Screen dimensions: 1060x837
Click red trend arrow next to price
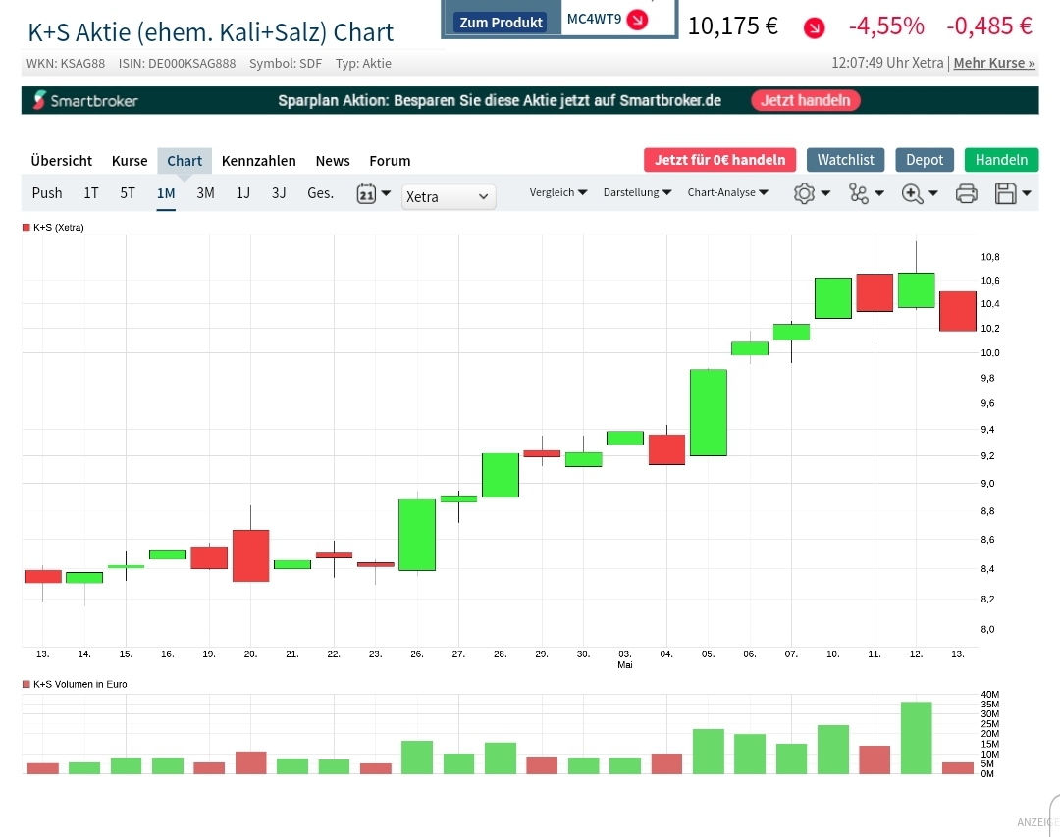pos(814,27)
